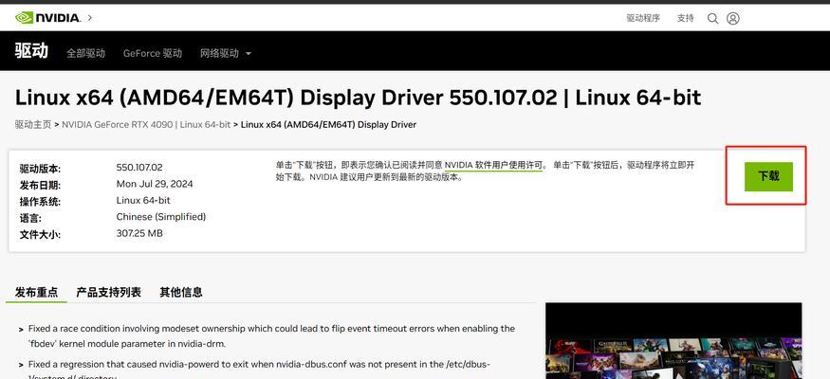The image size is (830, 379).
Task: Click the green 下载 button
Action: pos(768,176)
